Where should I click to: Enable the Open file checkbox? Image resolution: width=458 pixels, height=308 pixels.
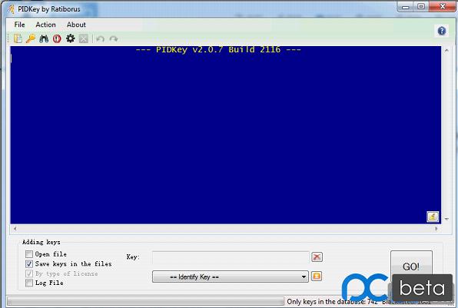click(x=29, y=254)
